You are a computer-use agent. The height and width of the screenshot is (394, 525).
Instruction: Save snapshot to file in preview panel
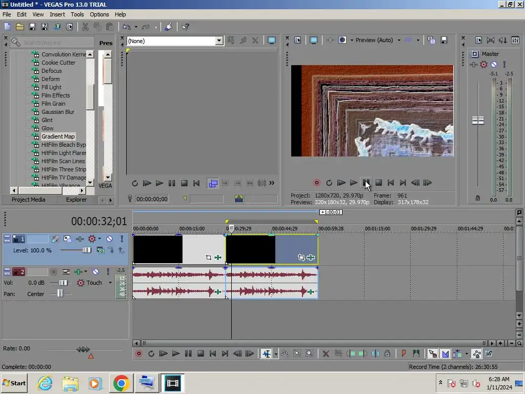[x=444, y=40]
